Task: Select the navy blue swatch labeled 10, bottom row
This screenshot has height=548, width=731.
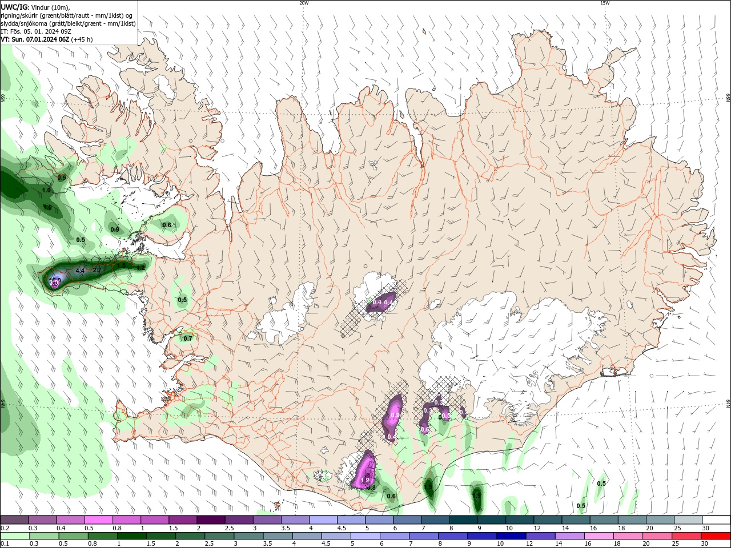Action: tap(510, 536)
